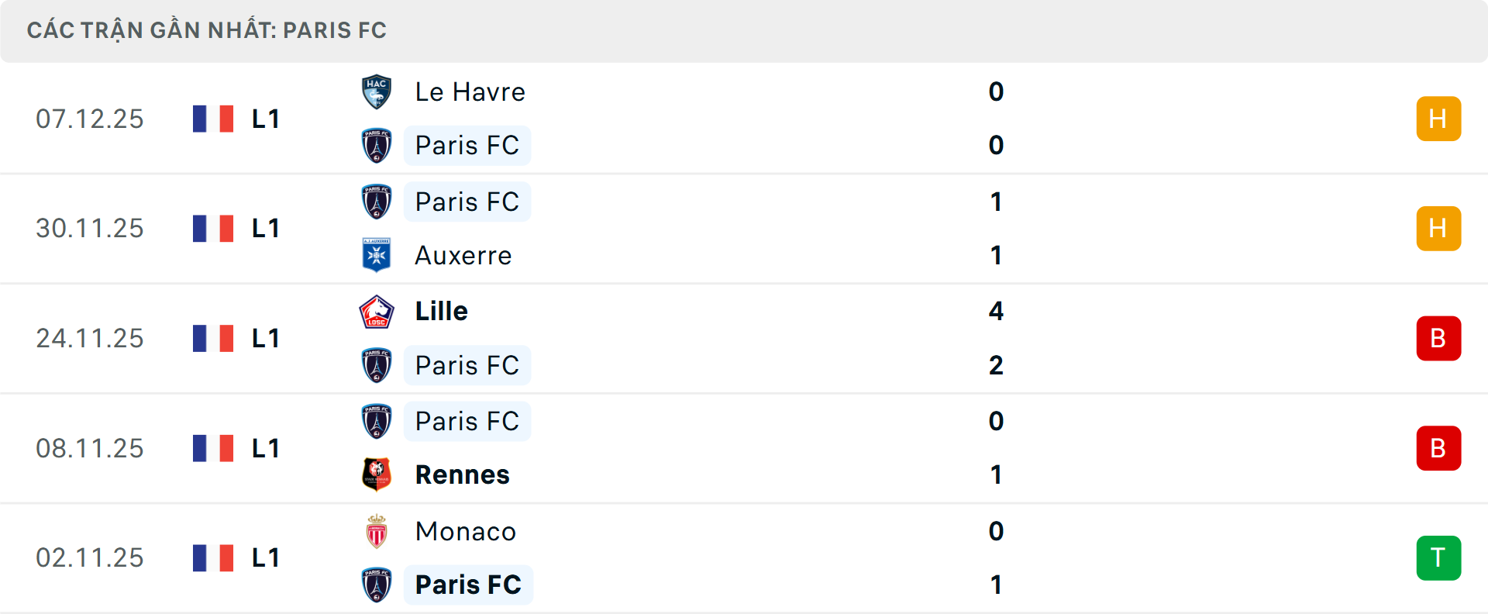Screen dimensions: 1488x614
Task: Open the Rennes team link
Action: (462, 474)
